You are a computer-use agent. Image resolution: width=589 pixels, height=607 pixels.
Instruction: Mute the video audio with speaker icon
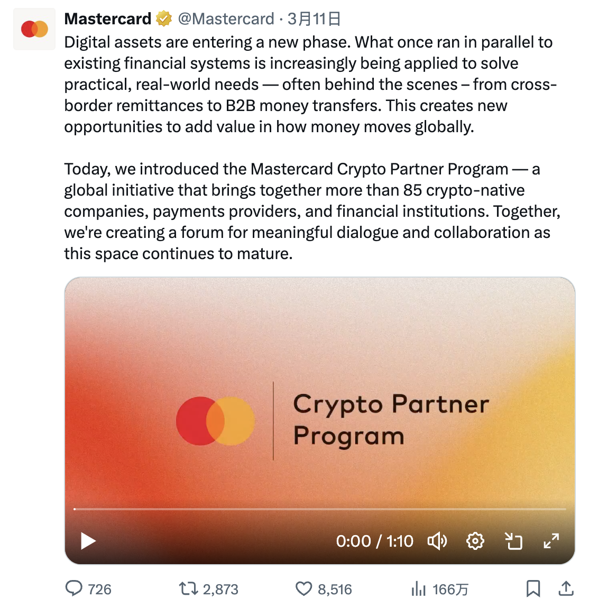(438, 541)
